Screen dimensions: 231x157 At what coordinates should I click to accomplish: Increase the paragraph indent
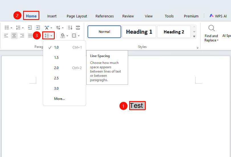[38, 28]
